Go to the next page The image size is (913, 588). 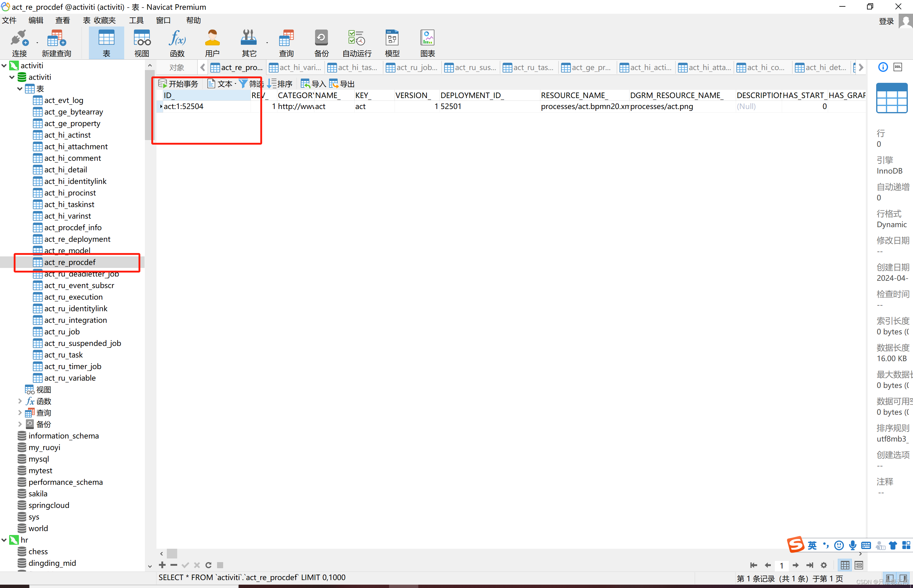[795, 565]
